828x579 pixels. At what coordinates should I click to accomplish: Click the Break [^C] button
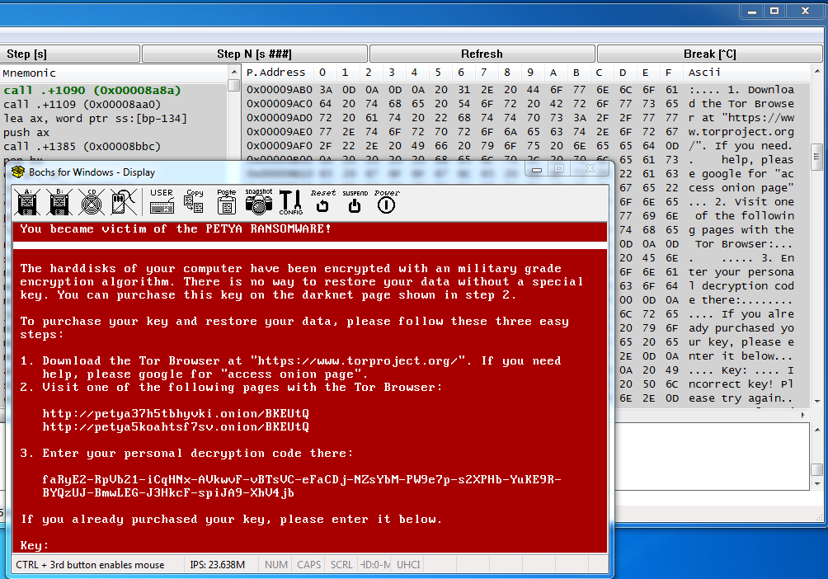(710, 54)
